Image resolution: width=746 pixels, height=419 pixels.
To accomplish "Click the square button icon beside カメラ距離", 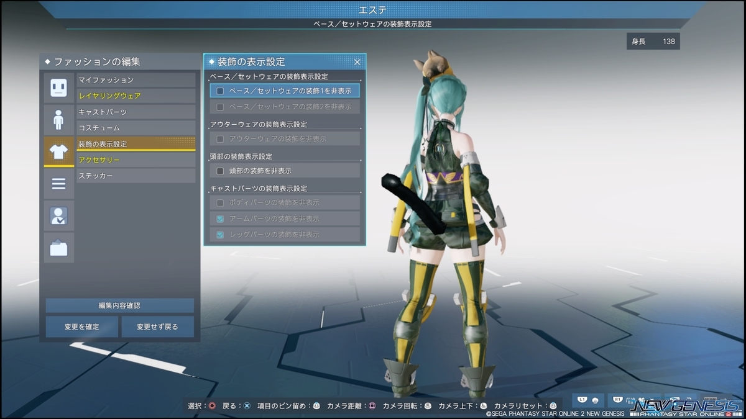I will coord(372,406).
